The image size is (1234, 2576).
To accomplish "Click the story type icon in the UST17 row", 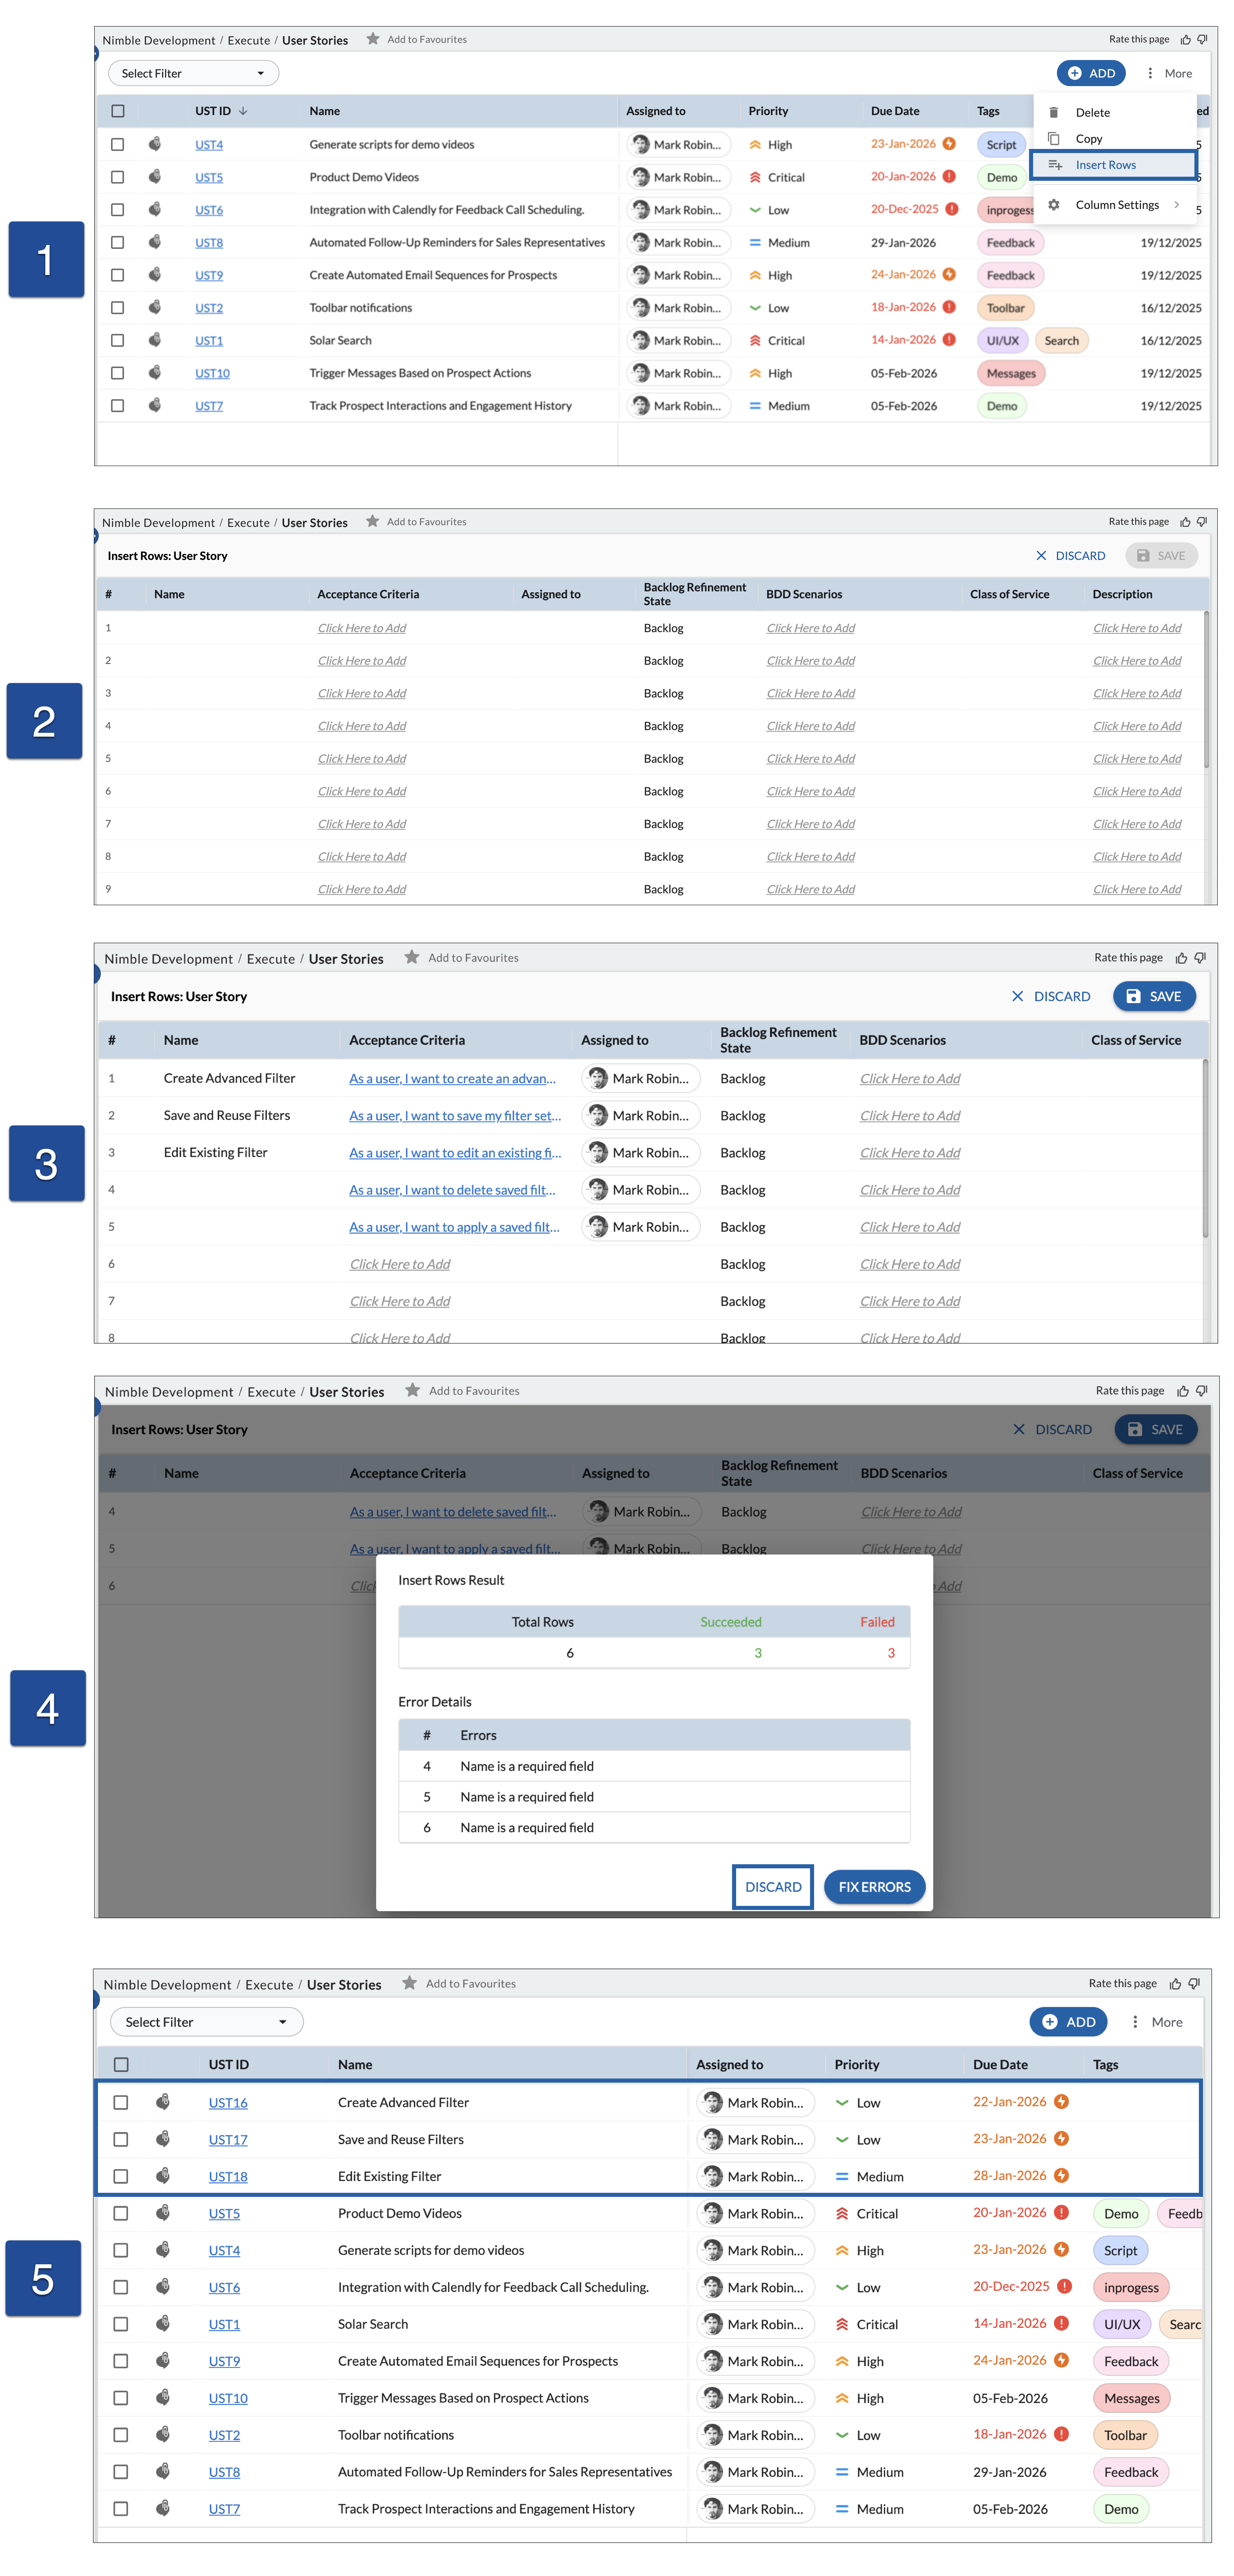I will 162,2139.
